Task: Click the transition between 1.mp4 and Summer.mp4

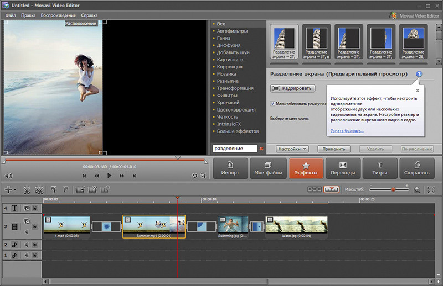Action: tap(106, 226)
